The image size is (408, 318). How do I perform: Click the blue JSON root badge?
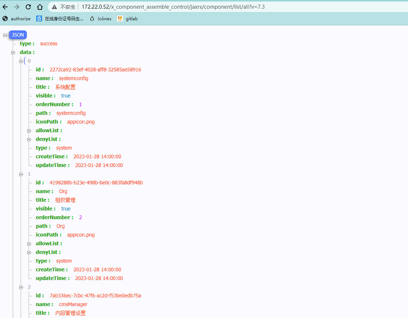[18, 35]
